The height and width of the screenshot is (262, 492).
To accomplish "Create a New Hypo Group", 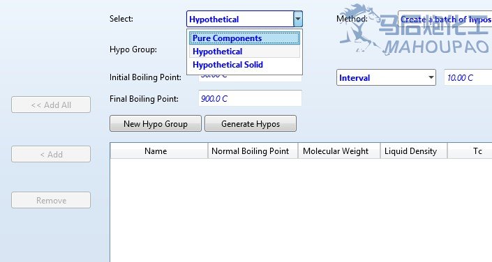I will click(156, 123).
